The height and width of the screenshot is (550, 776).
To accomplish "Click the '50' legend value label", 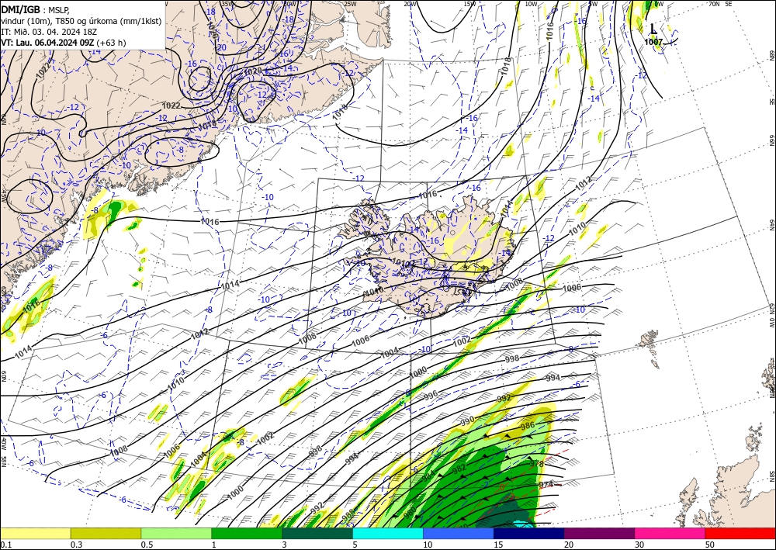I will pos(710,545).
